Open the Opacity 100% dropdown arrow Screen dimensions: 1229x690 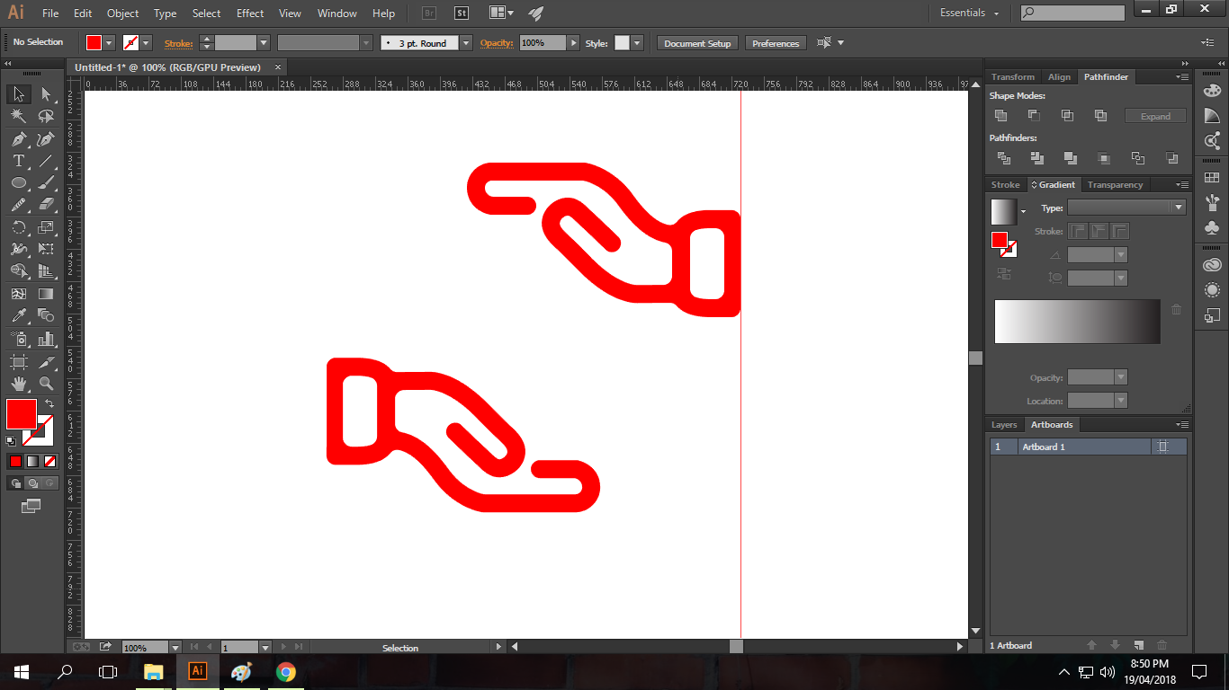(x=573, y=42)
